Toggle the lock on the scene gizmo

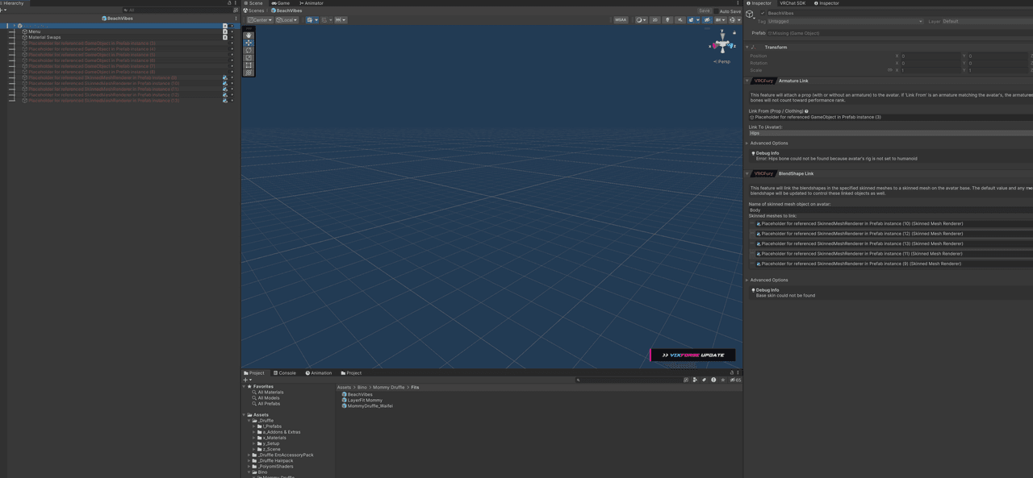734,33
